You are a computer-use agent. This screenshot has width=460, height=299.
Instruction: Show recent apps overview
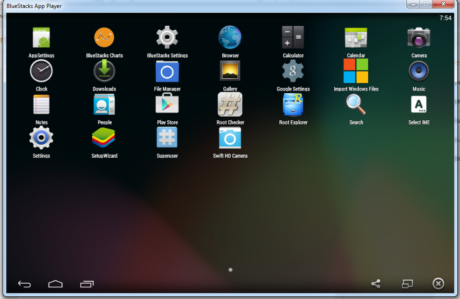pos(87,284)
